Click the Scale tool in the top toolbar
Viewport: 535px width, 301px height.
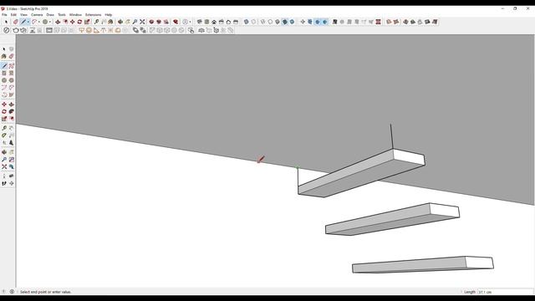click(x=87, y=22)
